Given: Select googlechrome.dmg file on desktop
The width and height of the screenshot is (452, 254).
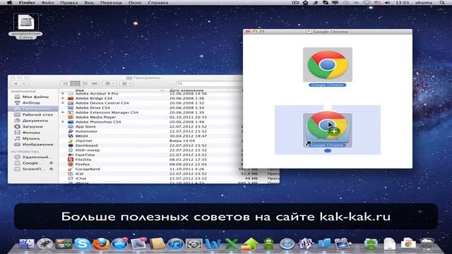Looking at the screenshot, I should coord(25,26).
